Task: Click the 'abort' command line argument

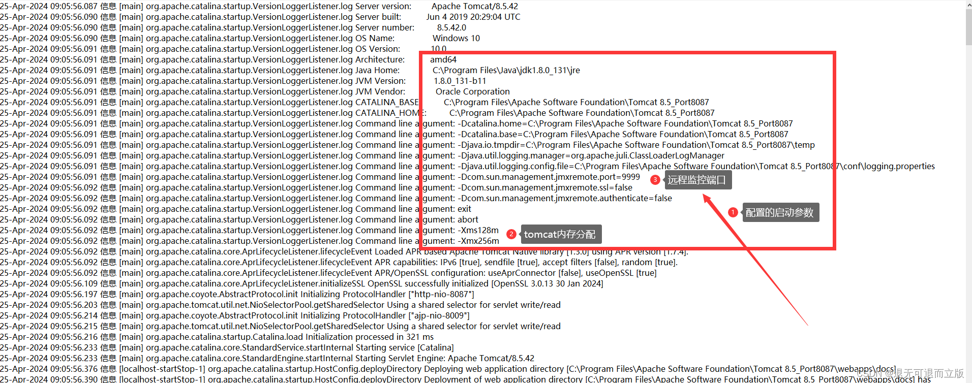Action: point(468,219)
